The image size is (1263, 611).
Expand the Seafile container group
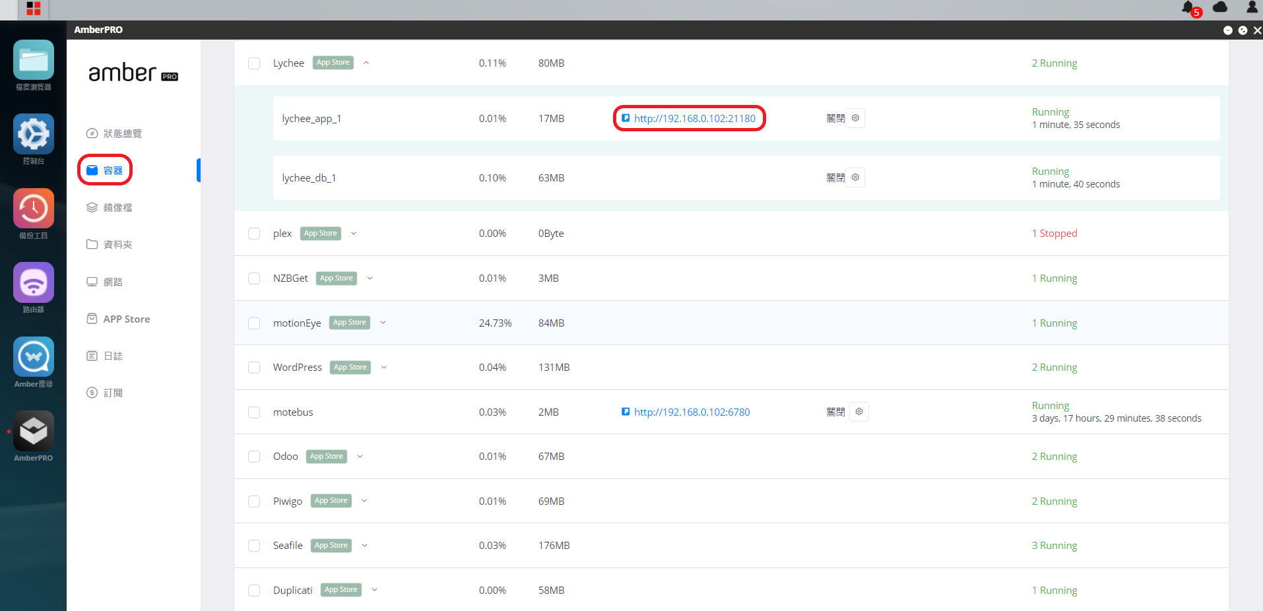click(x=364, y=546)
